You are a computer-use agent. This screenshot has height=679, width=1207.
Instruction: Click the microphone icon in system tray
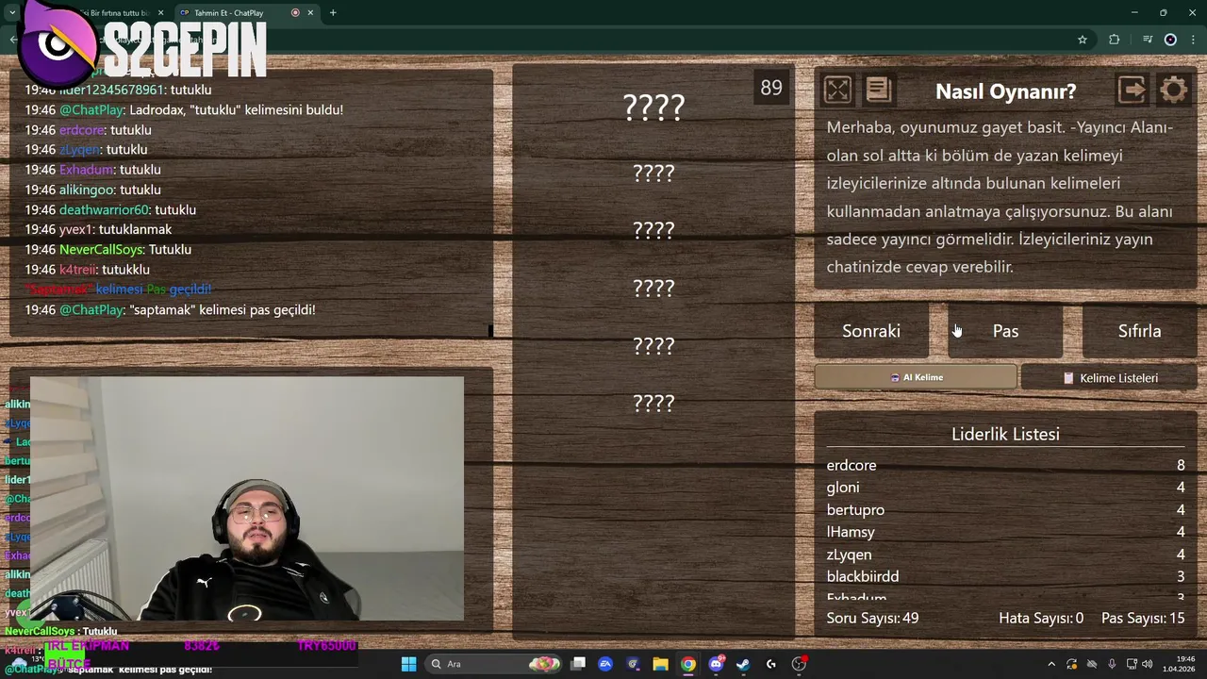tap(1112, 664)
